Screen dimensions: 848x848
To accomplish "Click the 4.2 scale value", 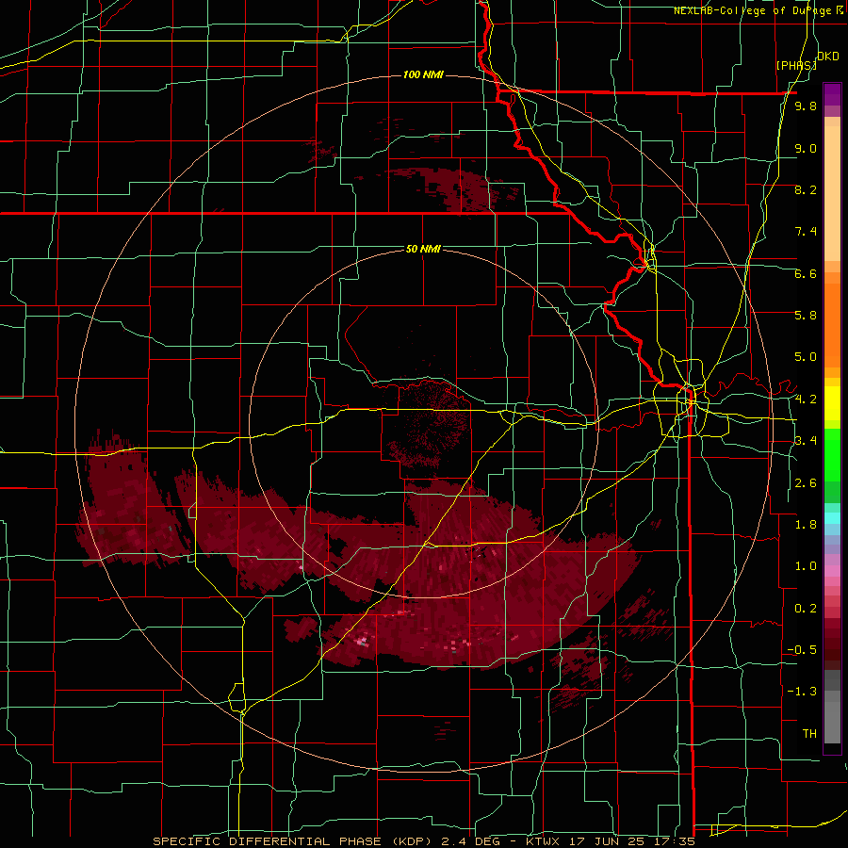I will 806,400.
